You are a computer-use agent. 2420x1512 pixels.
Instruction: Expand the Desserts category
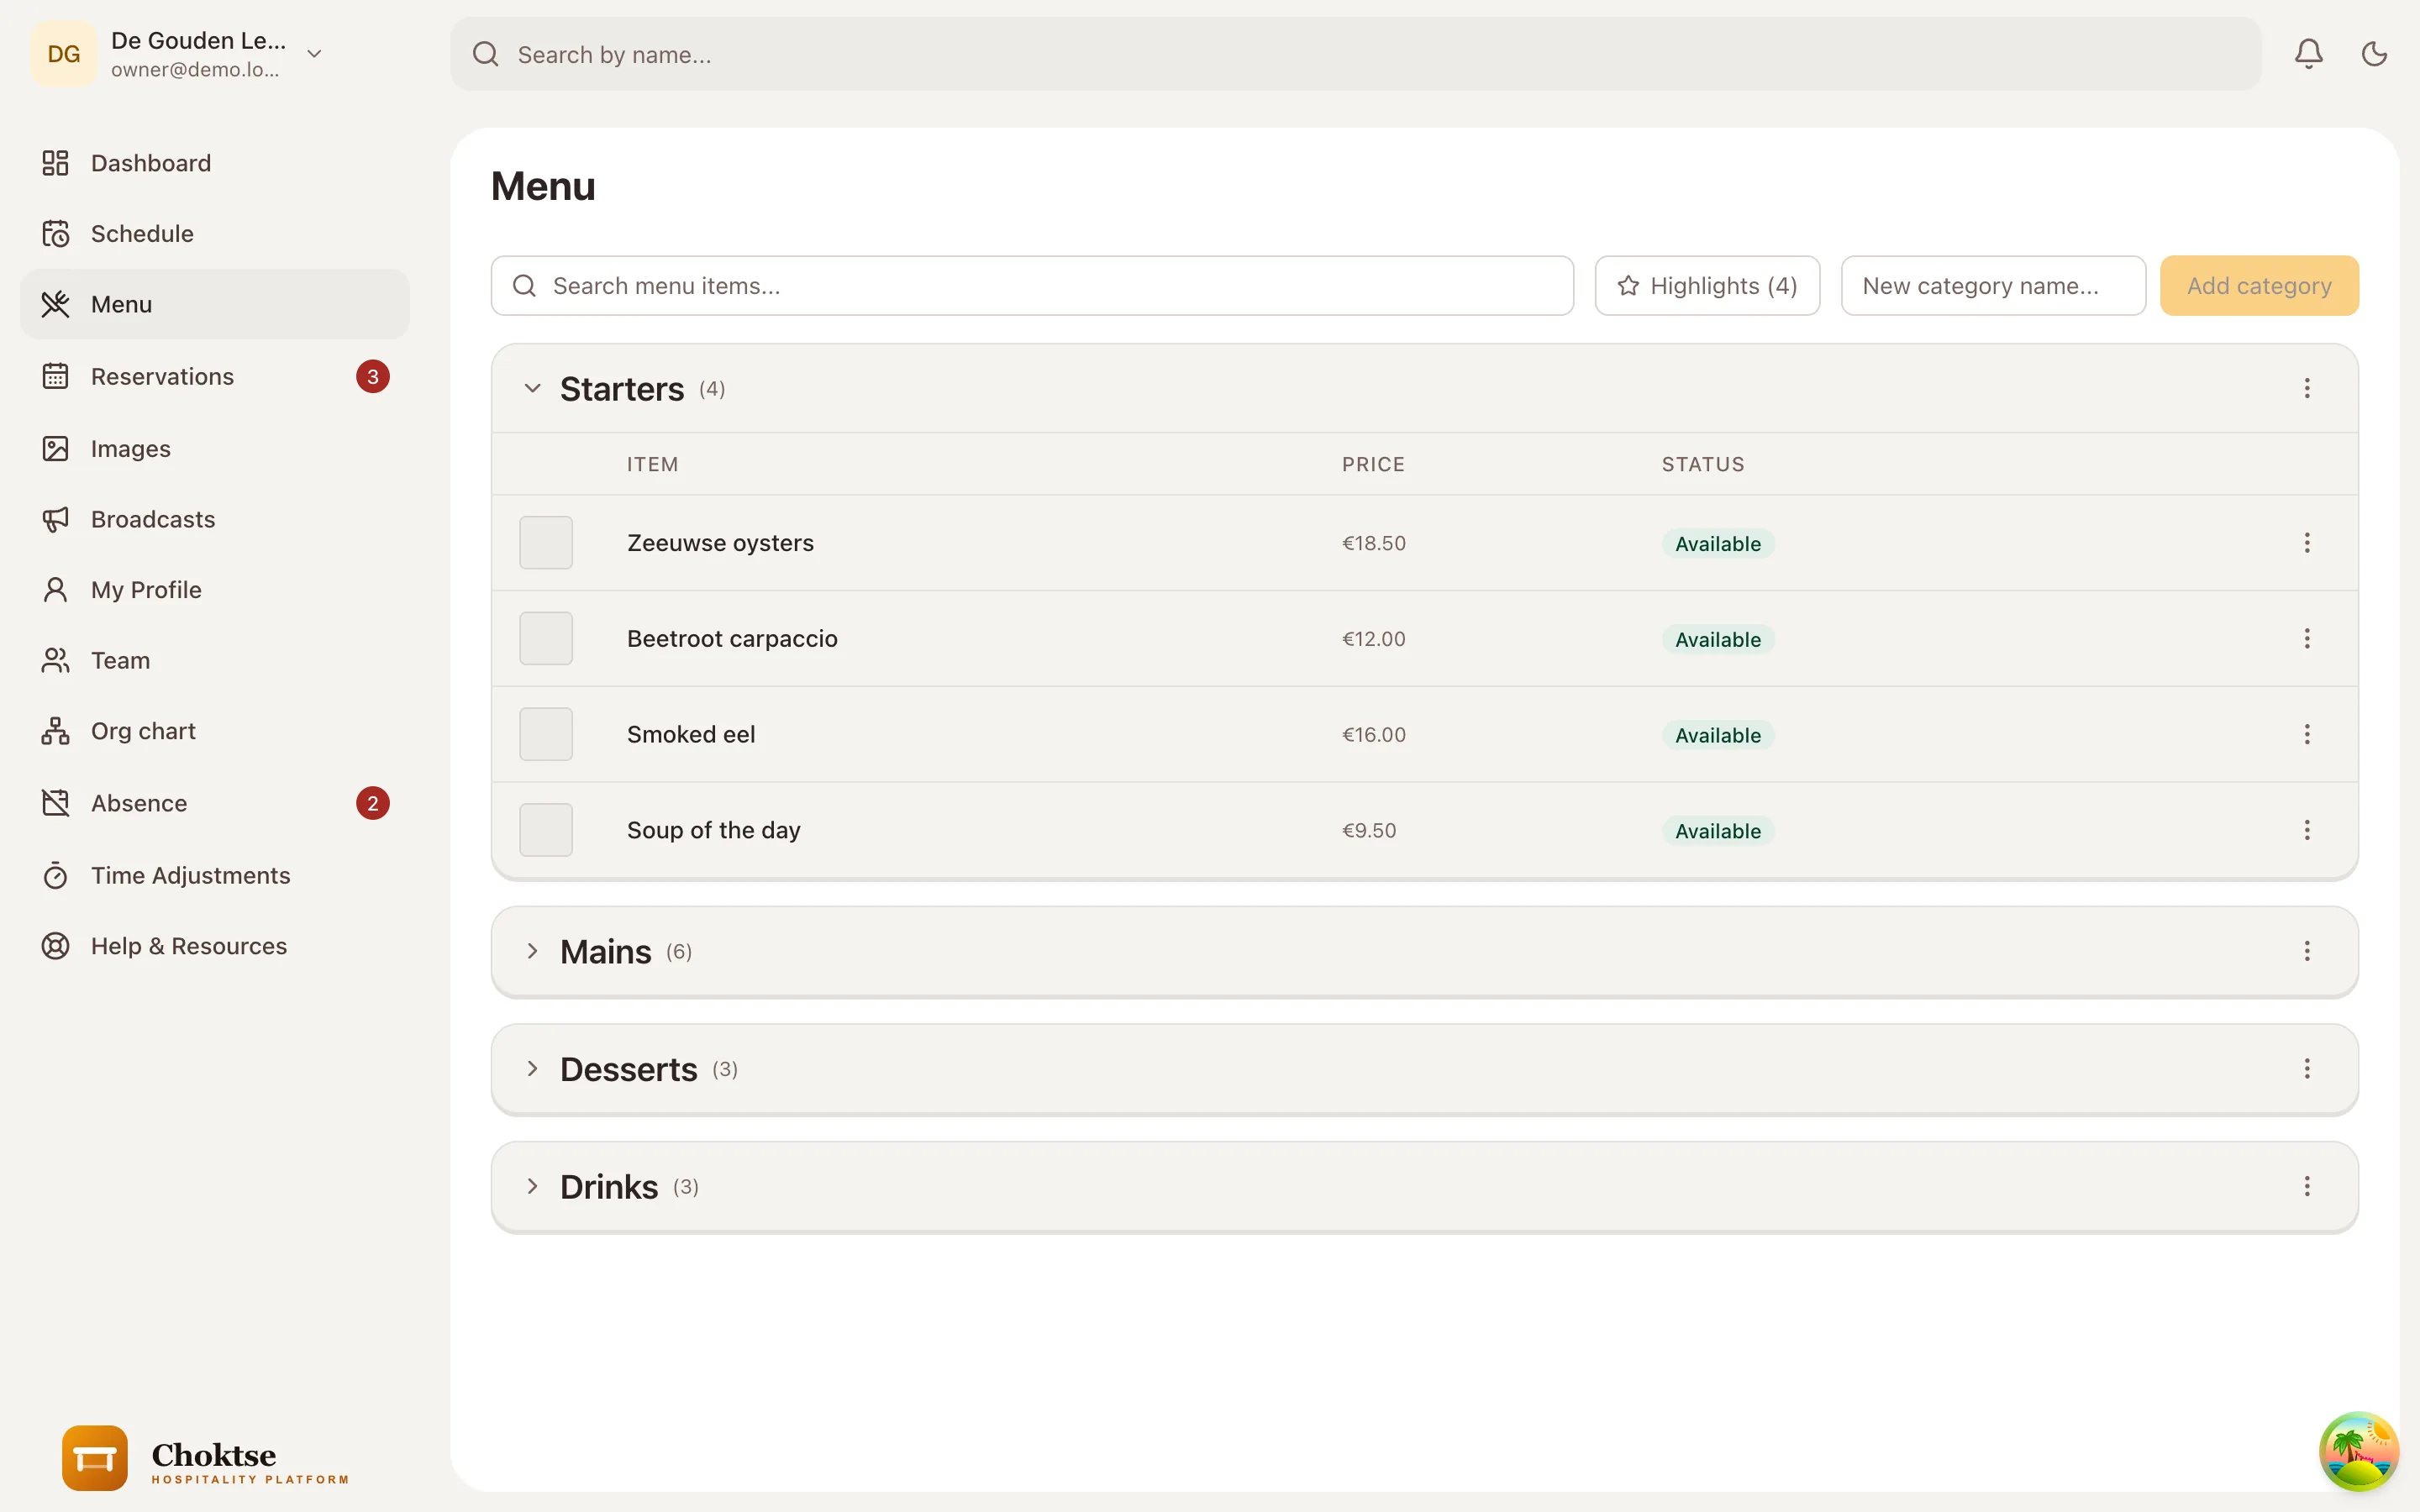click(x=533, y=1069)
